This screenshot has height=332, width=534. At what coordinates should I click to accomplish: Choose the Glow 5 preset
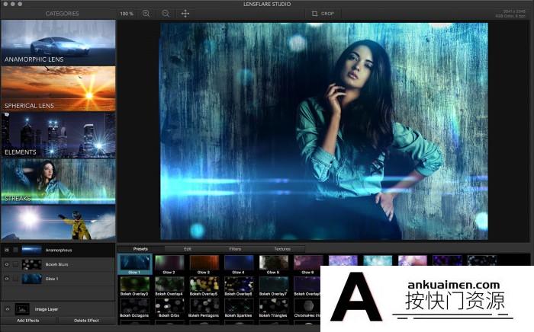tap(273, 265)
